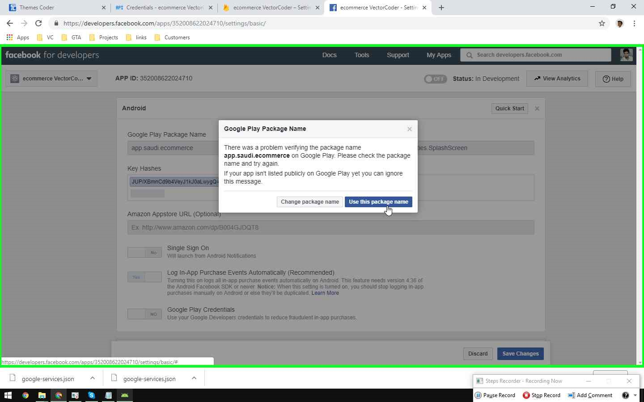Go back to previous page
This screenshot has width=644, height=402.
(10, 23)
